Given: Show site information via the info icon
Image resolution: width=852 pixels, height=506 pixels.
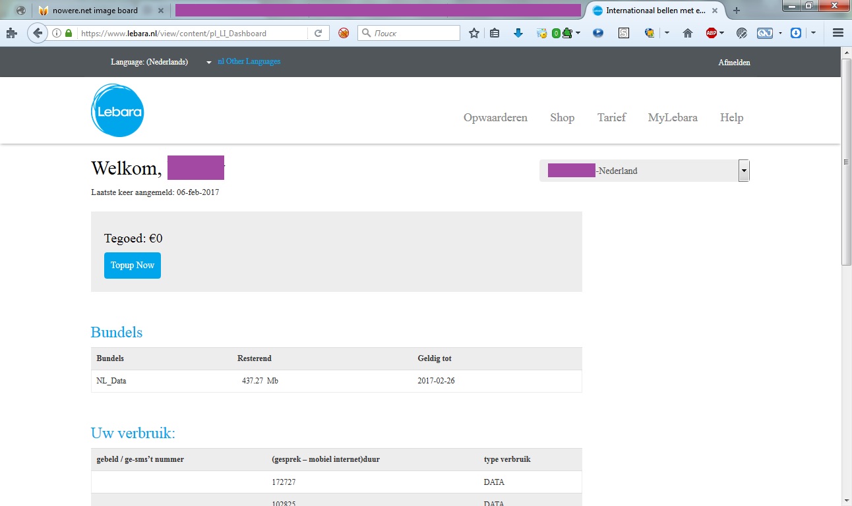Looking at the screenshot, I should tap(57, 33).
